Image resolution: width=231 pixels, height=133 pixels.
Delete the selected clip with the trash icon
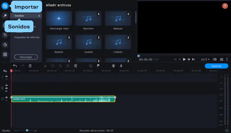click(30, 66)
